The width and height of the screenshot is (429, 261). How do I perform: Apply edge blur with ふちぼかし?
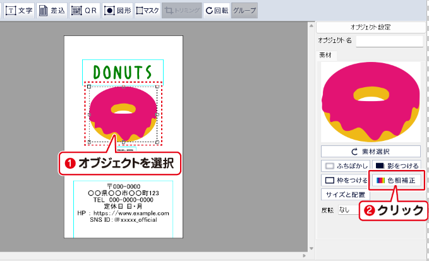click(344, 166)
